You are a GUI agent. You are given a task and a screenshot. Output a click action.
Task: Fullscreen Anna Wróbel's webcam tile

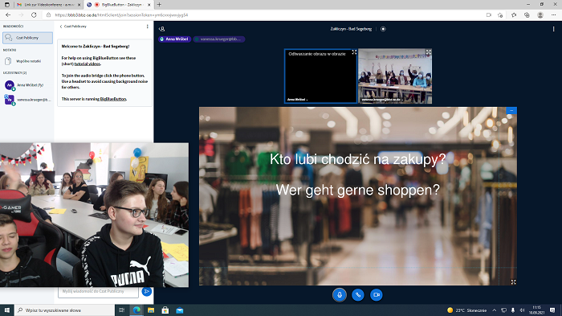[354, 52]
